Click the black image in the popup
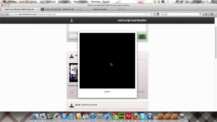Screen dimensions: 217x122 (x=107, y=61)
